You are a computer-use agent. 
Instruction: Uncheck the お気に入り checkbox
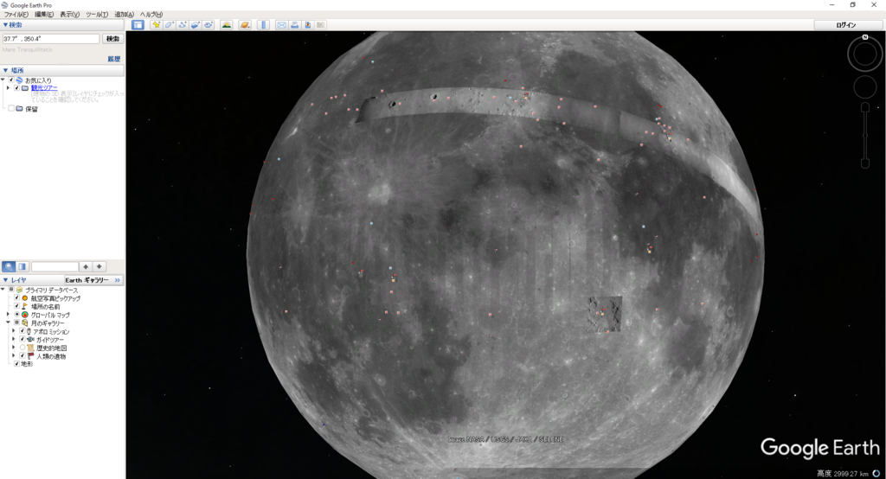pos(11,80)
